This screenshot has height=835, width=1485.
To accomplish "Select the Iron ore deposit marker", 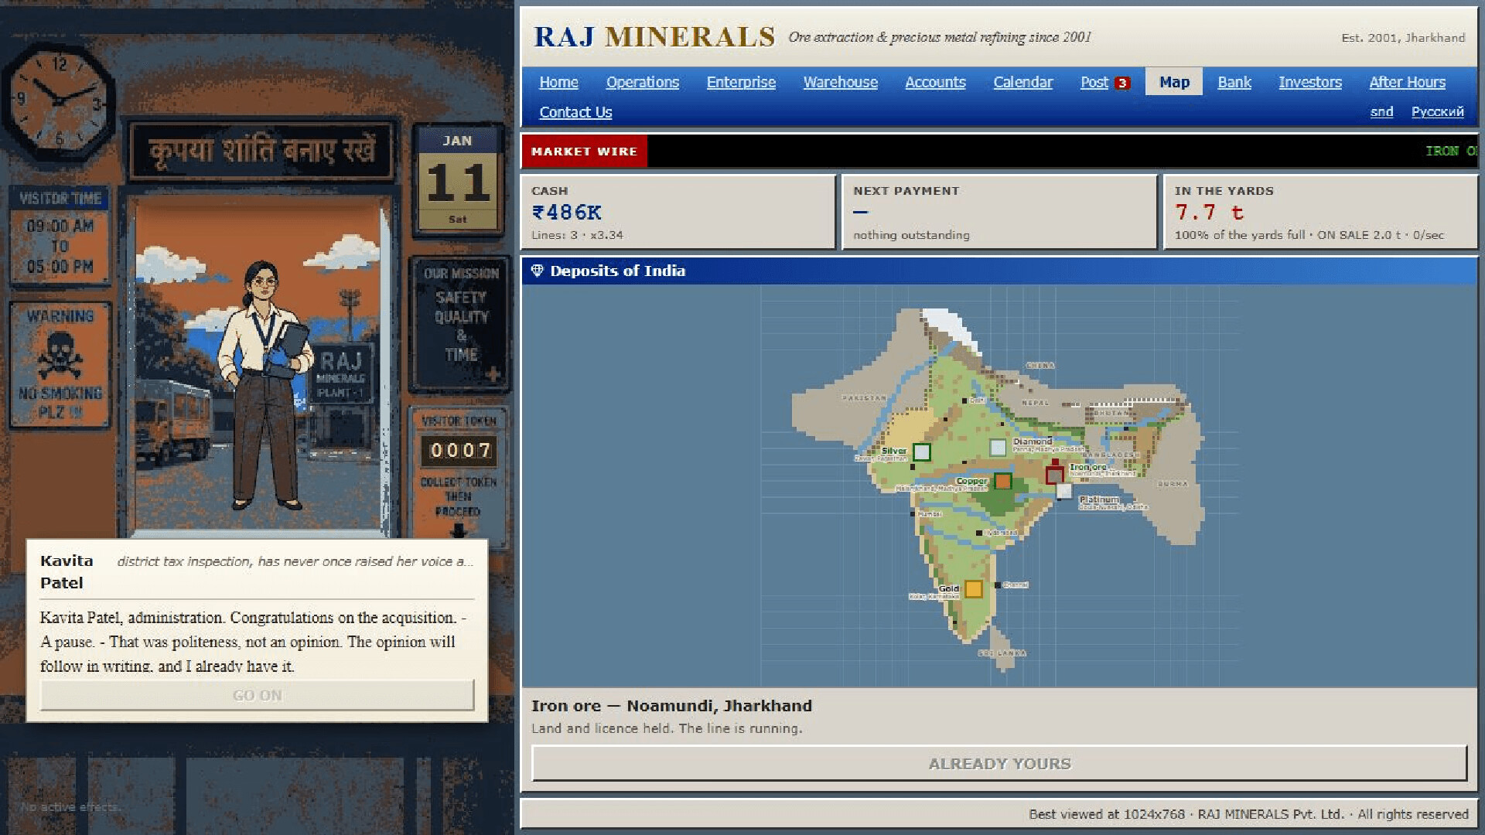I will (x=1054, y=475).
